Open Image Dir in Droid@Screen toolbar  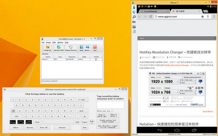[x=48, y=48]
